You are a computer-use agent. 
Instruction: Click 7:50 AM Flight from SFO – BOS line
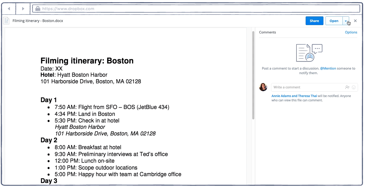coord(112,107)
